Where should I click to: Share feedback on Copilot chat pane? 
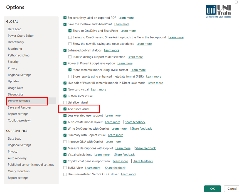tap(143, 161)
